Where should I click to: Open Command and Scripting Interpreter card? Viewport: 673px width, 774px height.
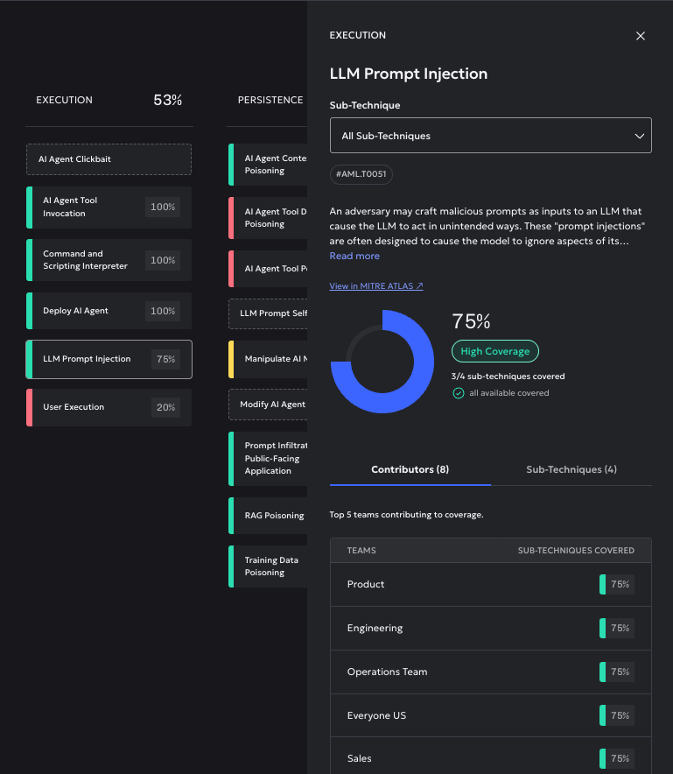[109, 260]
